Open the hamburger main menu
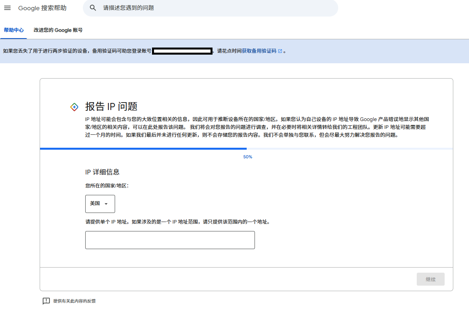 [x=7, y=8]
